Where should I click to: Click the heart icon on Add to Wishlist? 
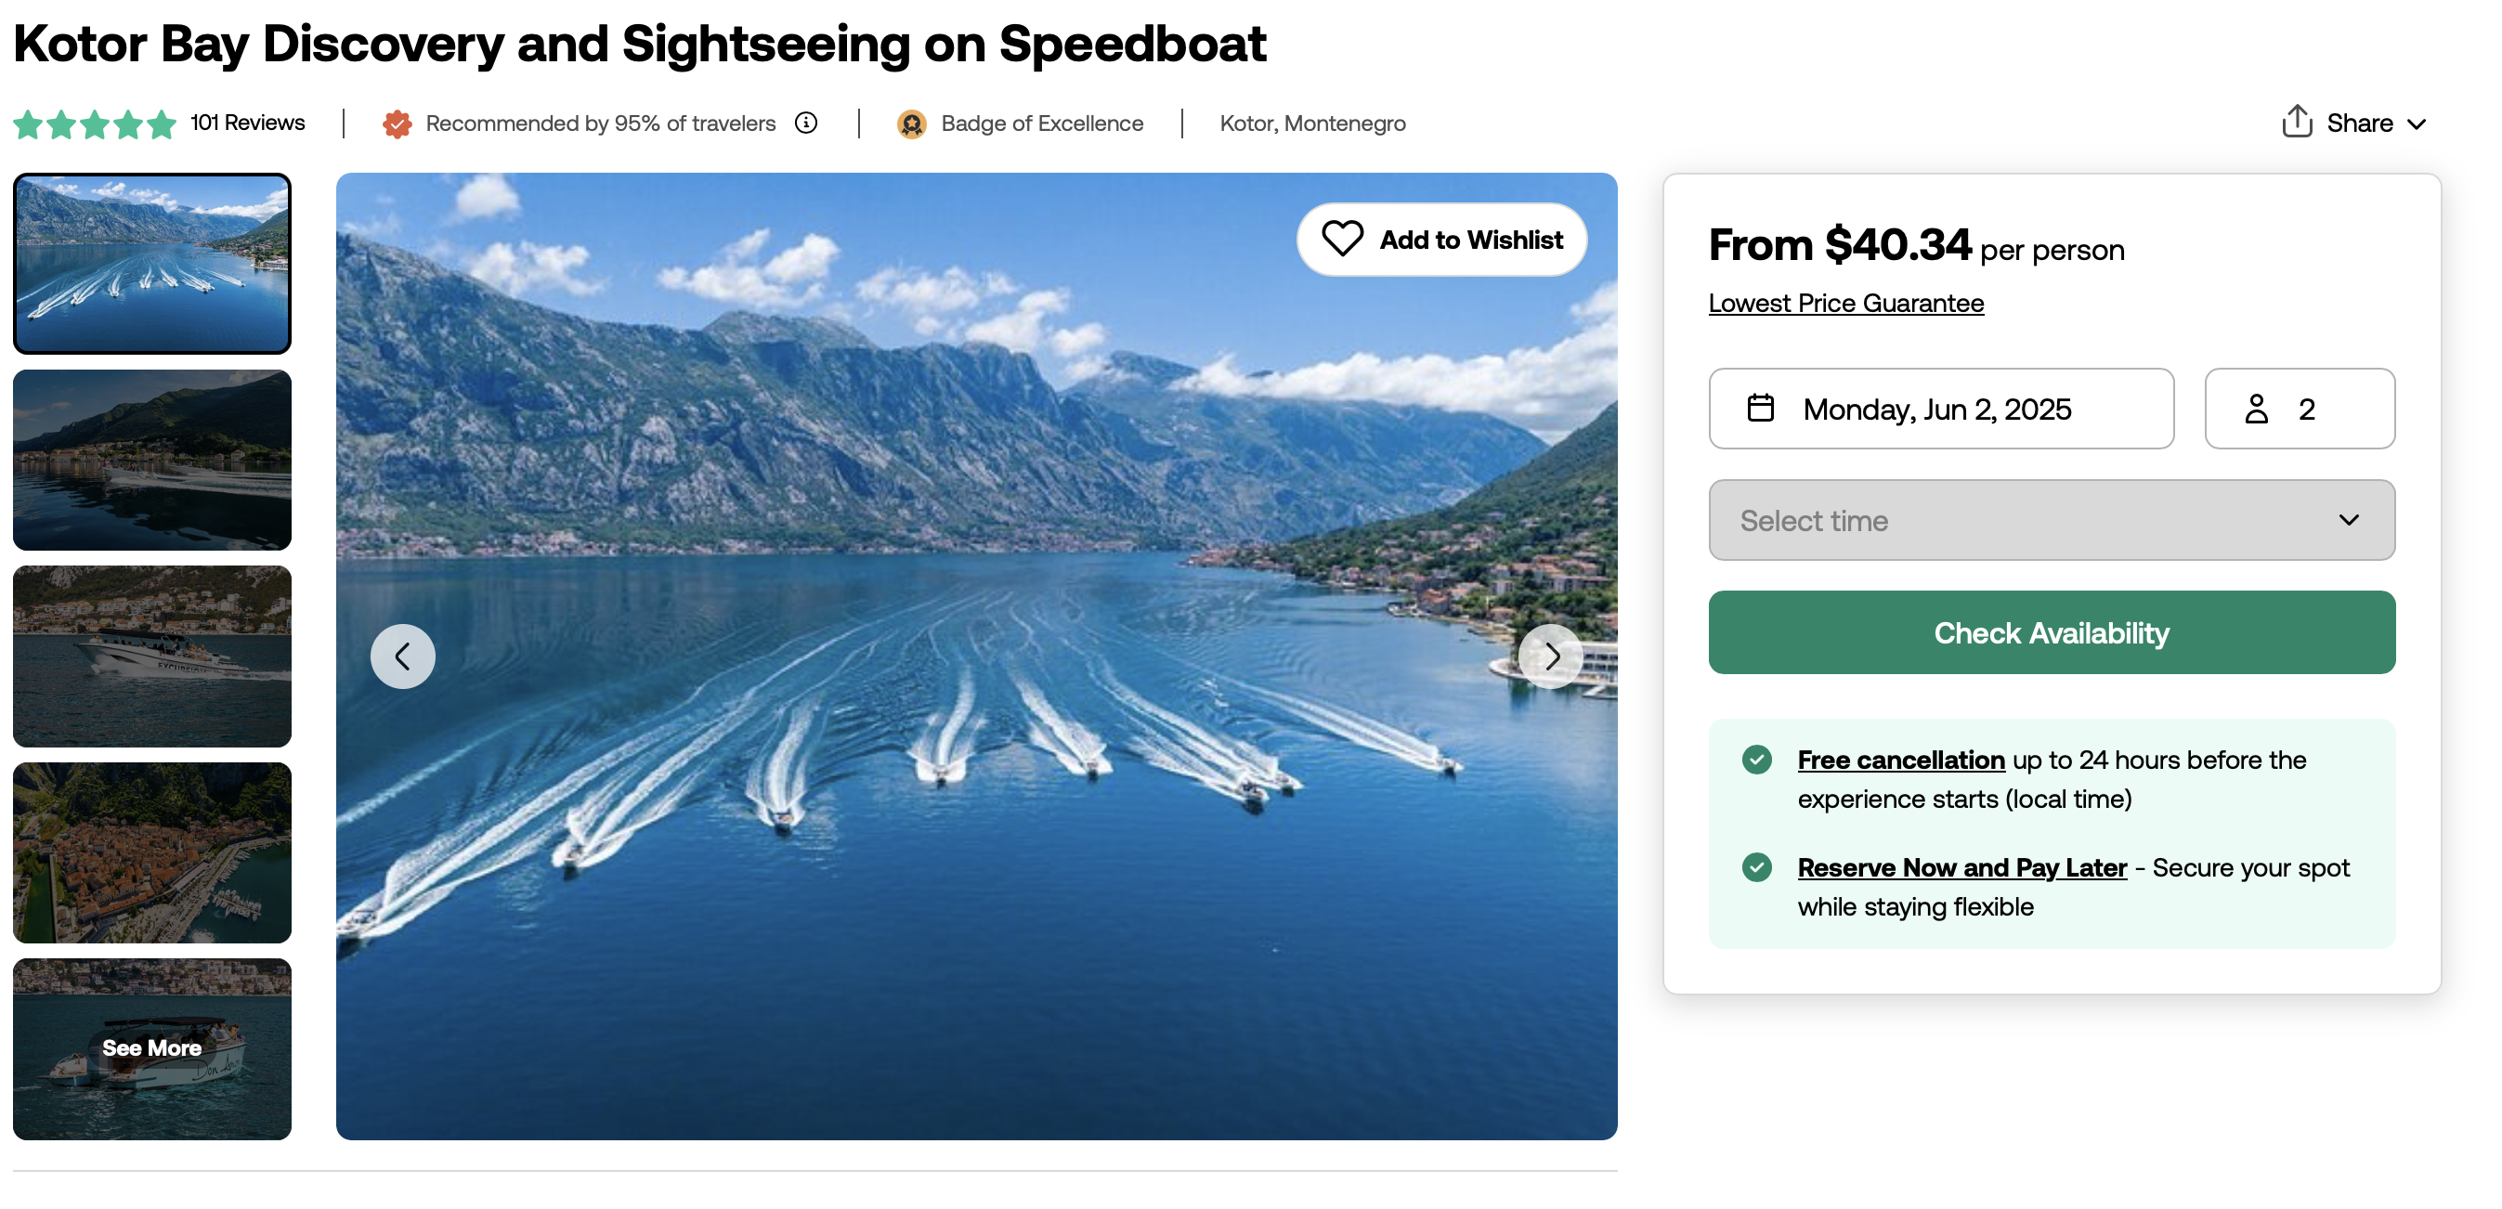tap(1342, 239)
